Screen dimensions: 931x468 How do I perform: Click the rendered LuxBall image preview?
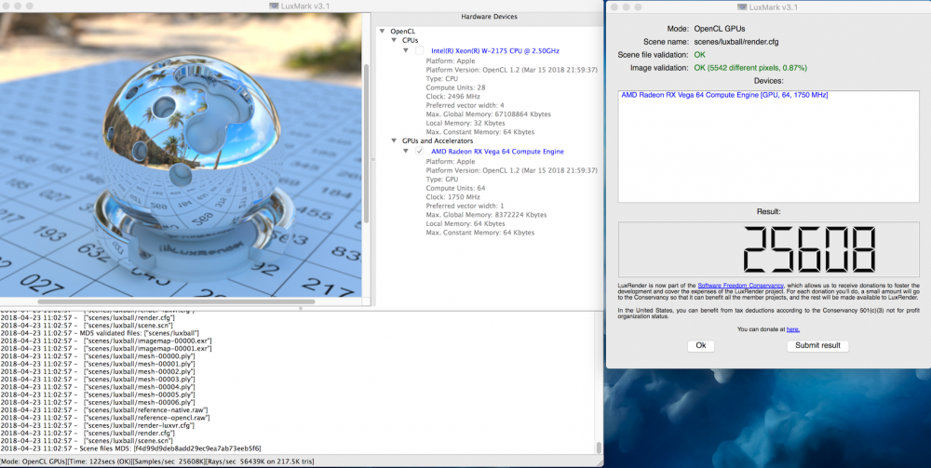click(x=181, y=154)
